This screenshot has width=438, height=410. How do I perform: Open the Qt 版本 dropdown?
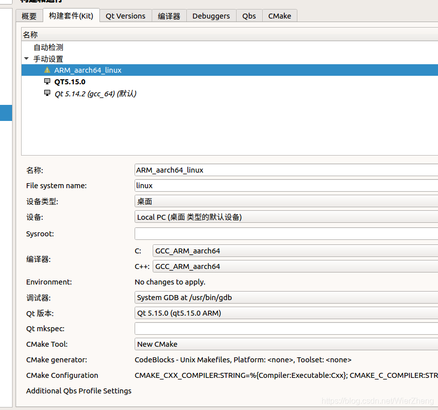[x=286, y=313]
